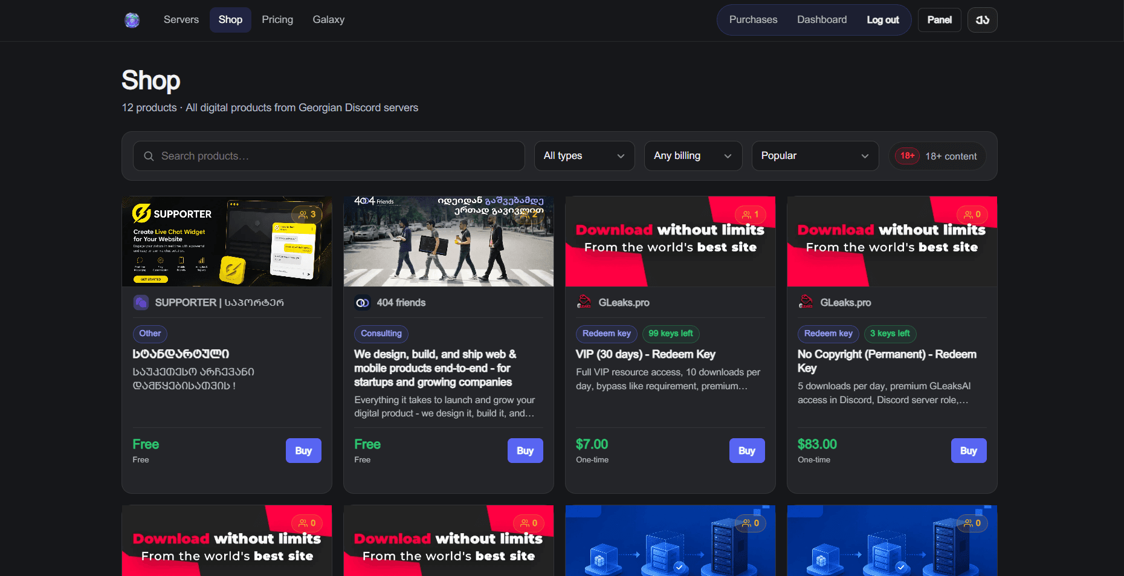Open GLeaks.pro link on No Copyright card

(845, 302)
